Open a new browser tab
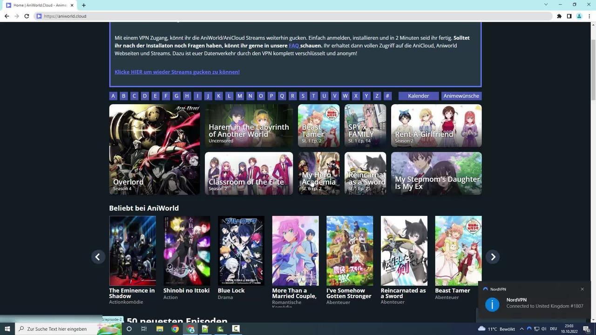This screenshot has height=335, width=596. pos(84,5)
